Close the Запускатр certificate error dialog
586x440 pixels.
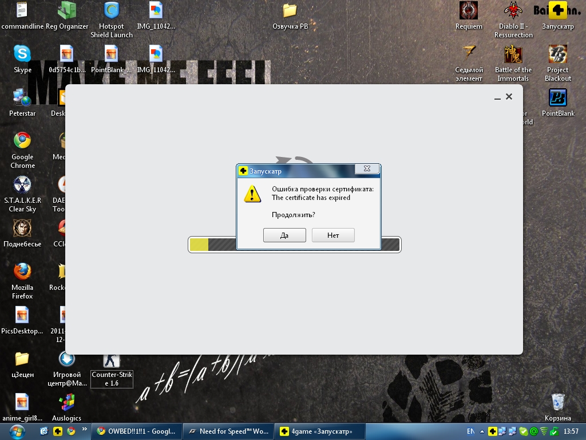[x=367, y=169]
